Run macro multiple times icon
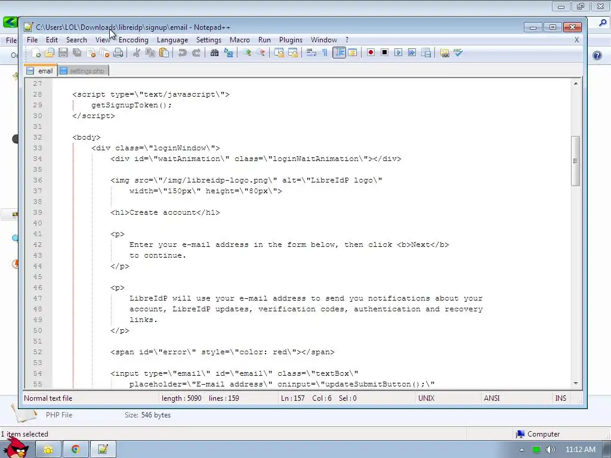The image size is (611, 458). coord(412,52)
